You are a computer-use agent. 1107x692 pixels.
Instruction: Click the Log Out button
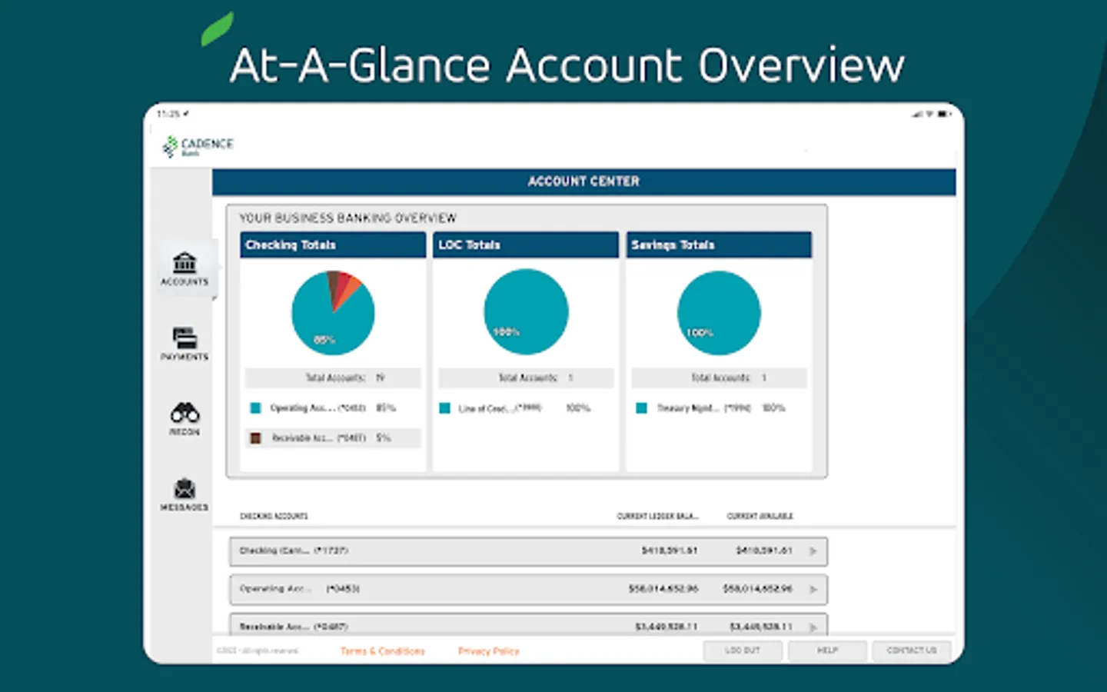(x=743, y=650)
